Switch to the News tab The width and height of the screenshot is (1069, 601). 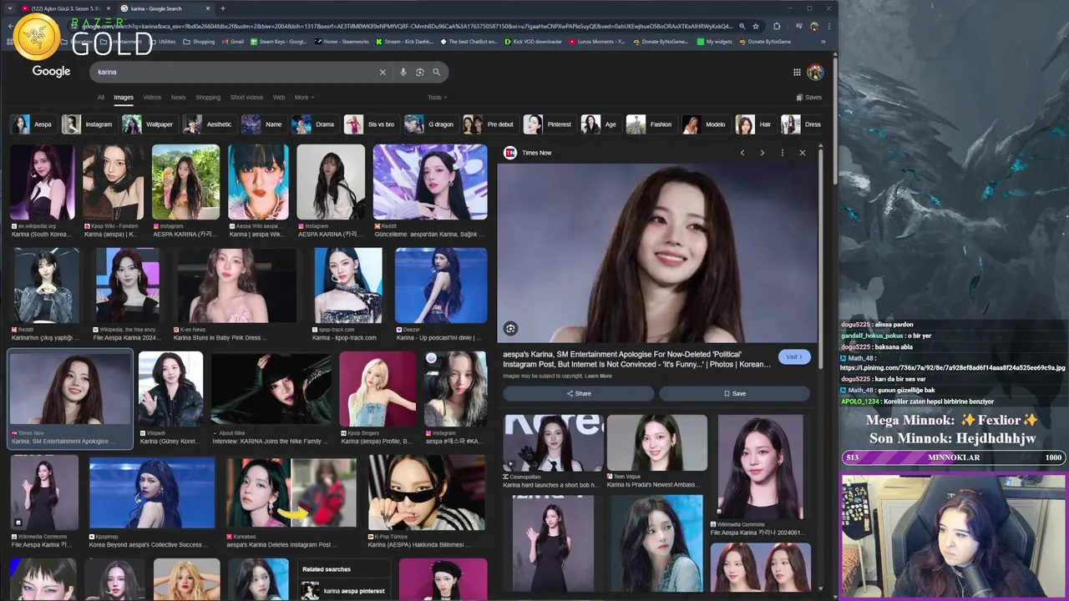click(x=178, y=98)
